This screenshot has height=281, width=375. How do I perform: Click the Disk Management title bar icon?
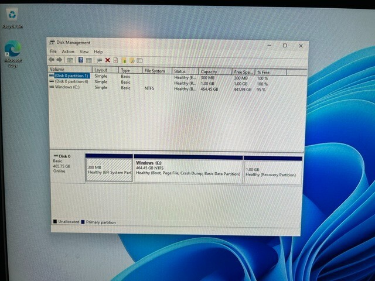click(x=52, y=42)
